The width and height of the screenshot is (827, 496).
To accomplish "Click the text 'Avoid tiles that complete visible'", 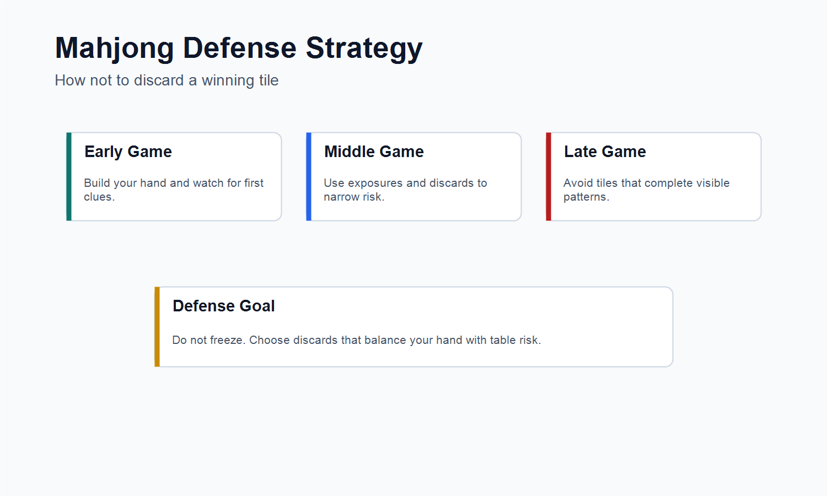I will pos(646,183).
